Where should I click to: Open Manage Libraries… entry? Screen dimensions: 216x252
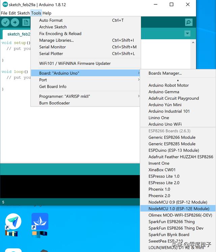click(x=86, y=40)
